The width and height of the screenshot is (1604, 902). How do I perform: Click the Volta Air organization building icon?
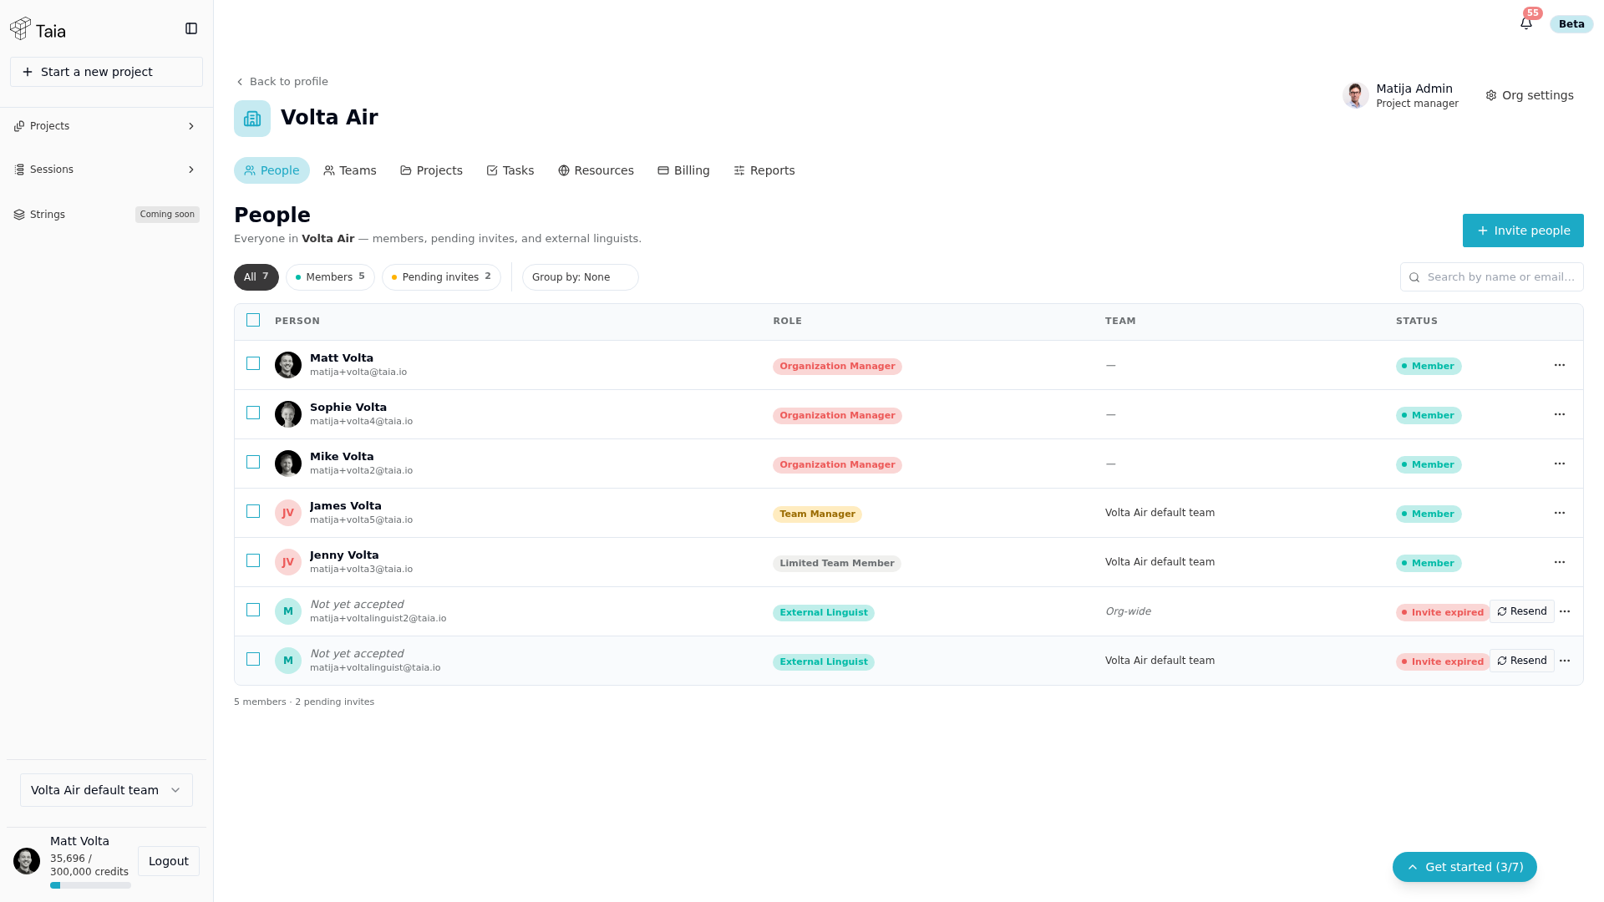pyautogui.click(x=252, y=119)
